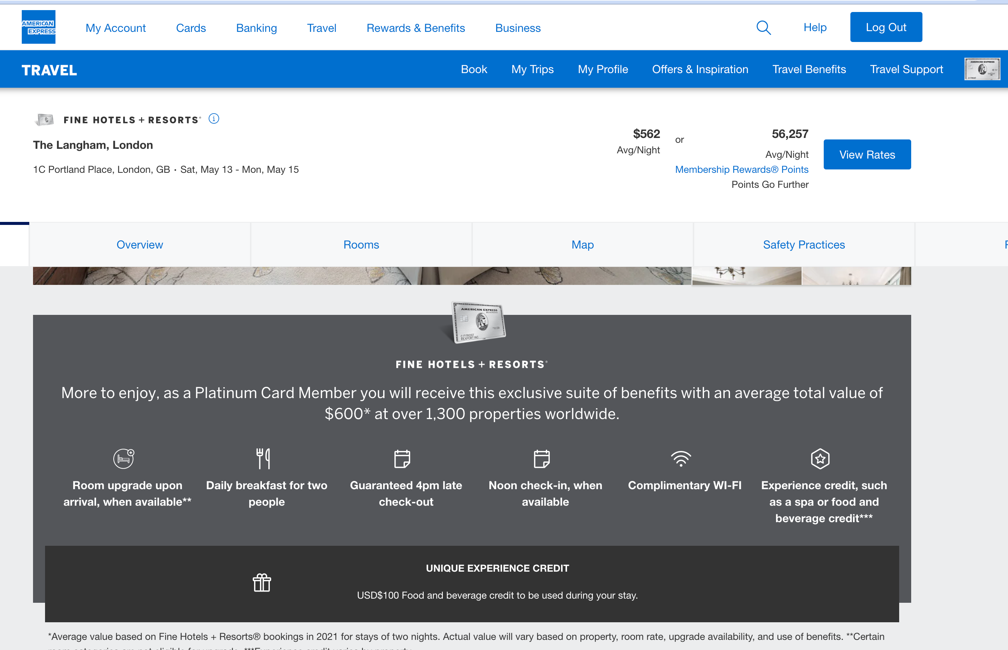Open Book in the travel navigation

click(x=474, y=69)
